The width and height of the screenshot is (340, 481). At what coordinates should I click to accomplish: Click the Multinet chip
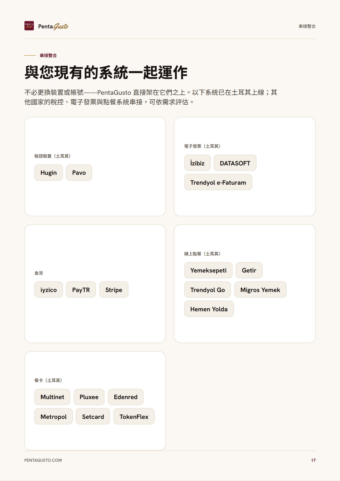pyautogui.click(x=52, y=397)
